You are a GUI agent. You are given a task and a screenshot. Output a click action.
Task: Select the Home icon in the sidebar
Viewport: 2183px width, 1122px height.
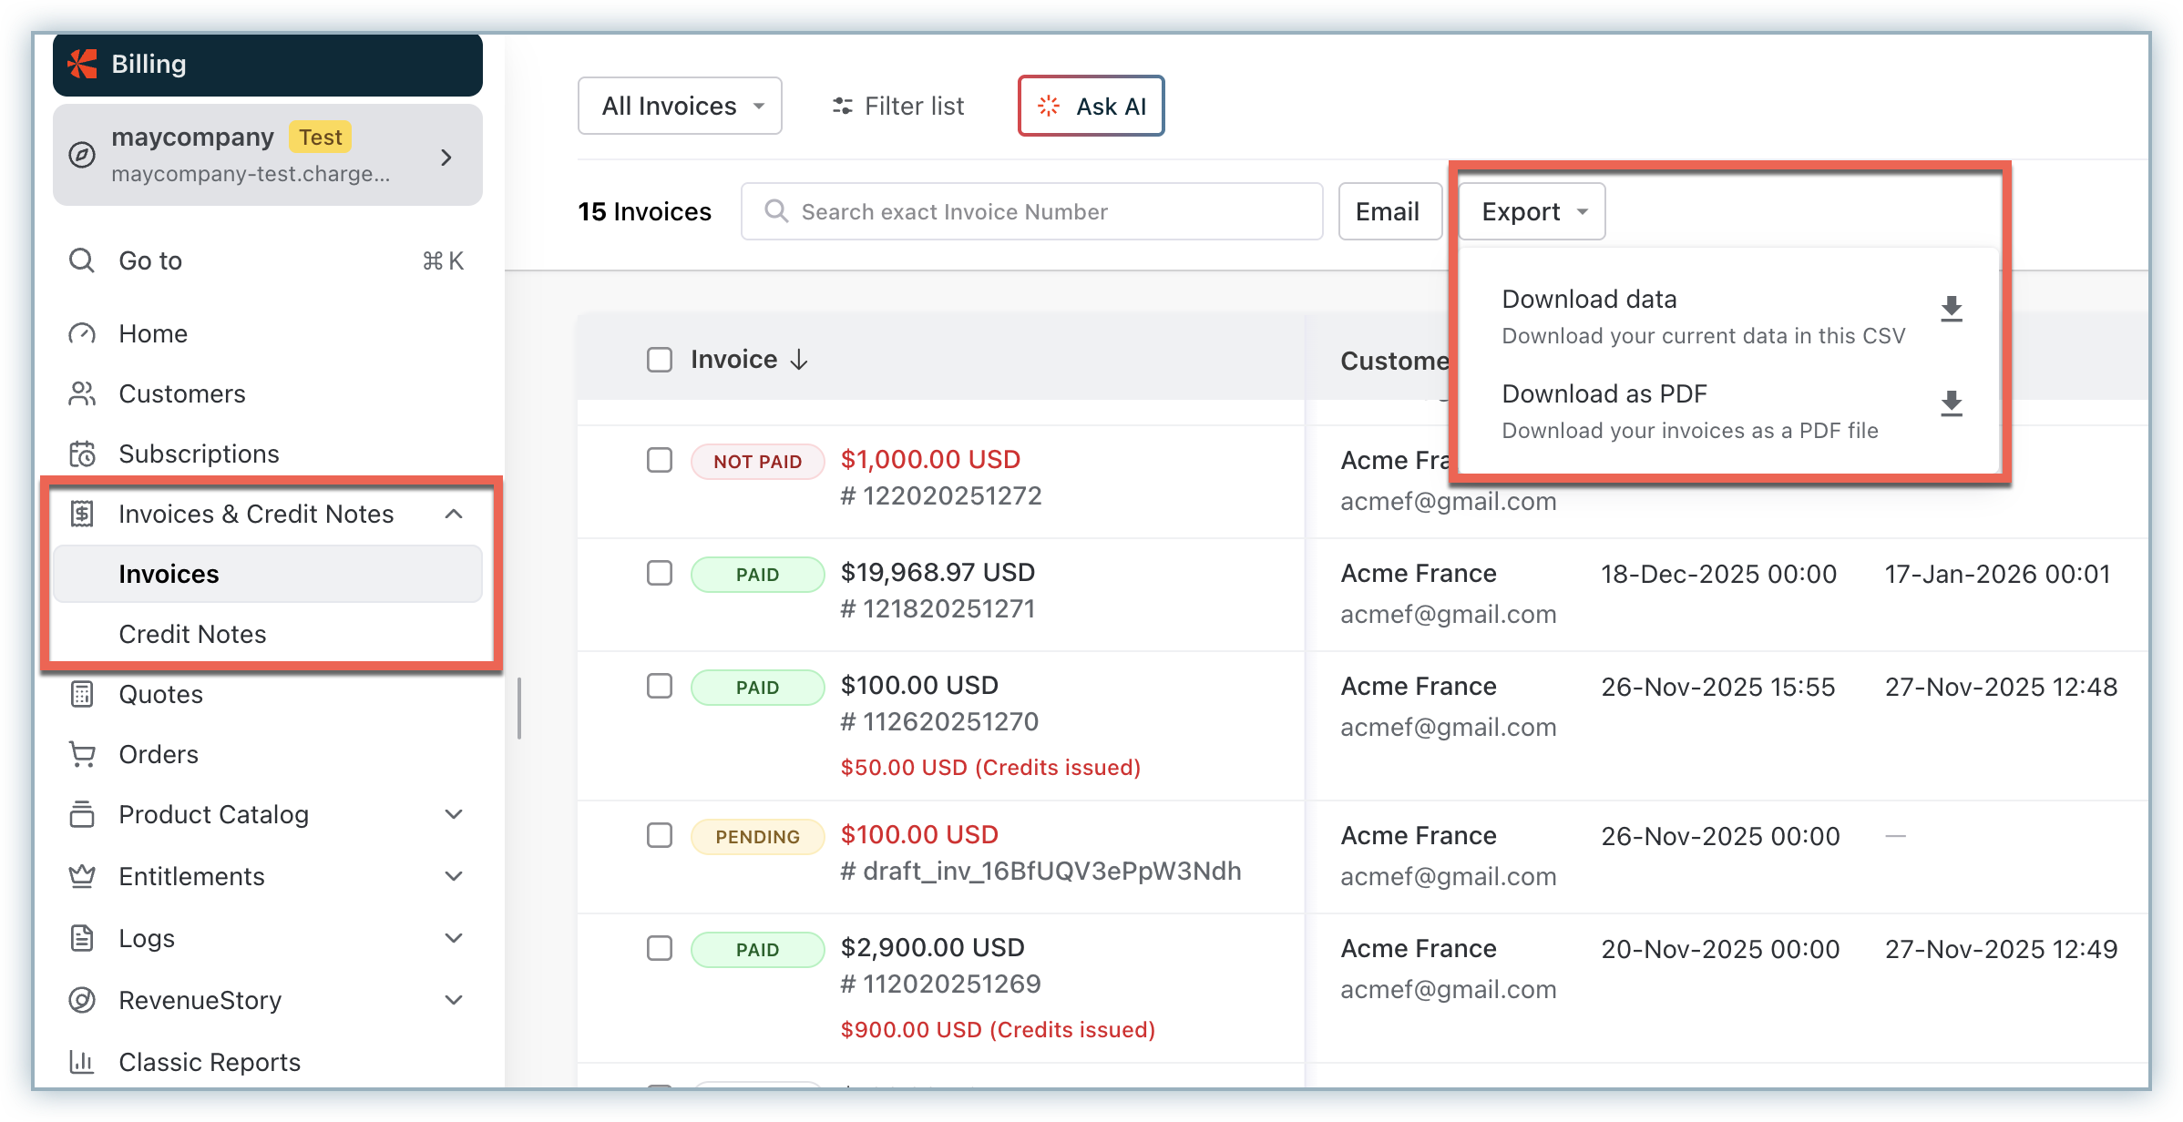82,332
